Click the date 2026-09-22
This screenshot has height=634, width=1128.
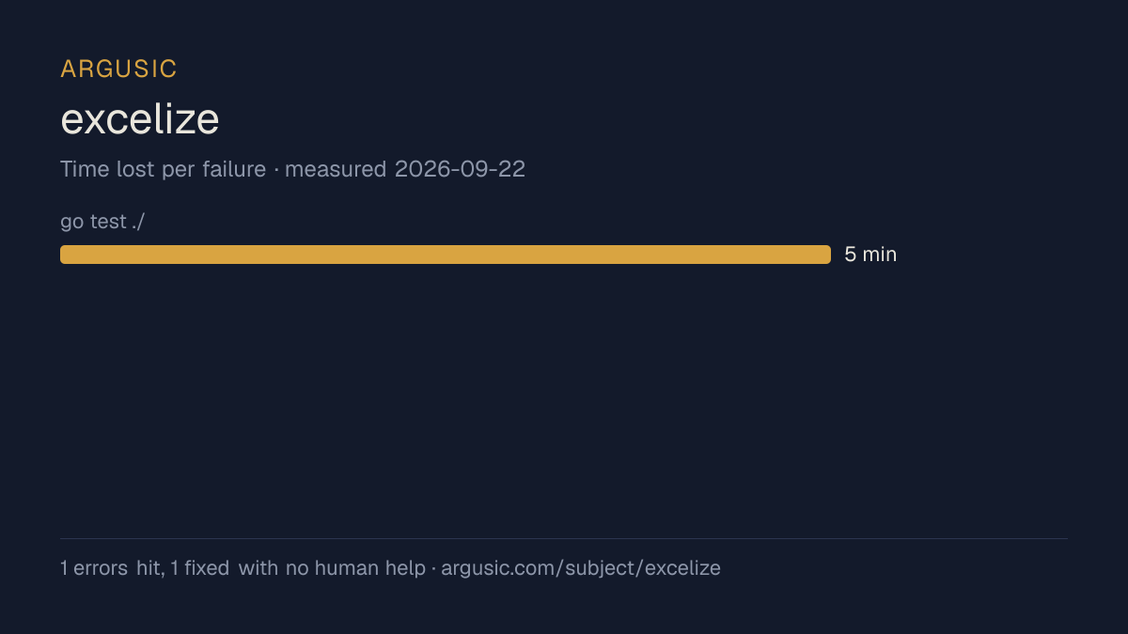(x=460, y=170)
